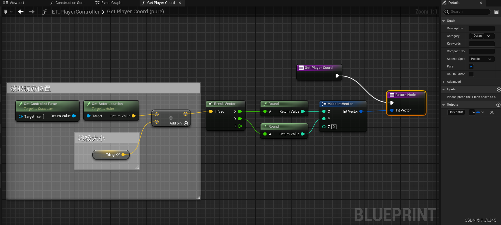501x225 pixels.
Task: Open the Access Specifier Public dropdown
Action: (482, 59)
